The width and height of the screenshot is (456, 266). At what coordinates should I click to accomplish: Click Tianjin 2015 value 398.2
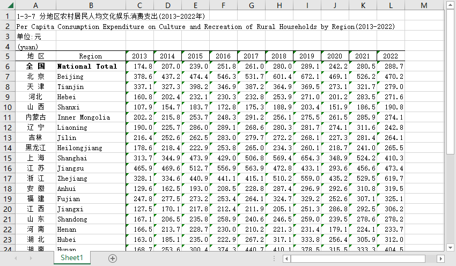(195, 87)
